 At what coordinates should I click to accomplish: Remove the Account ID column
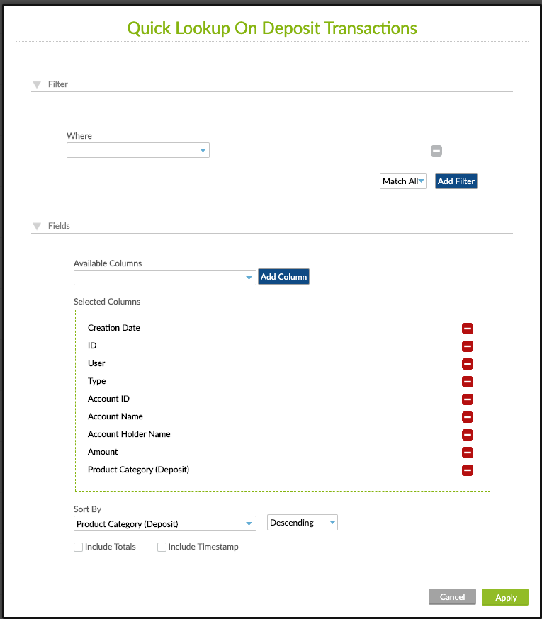tap(467, 399)
